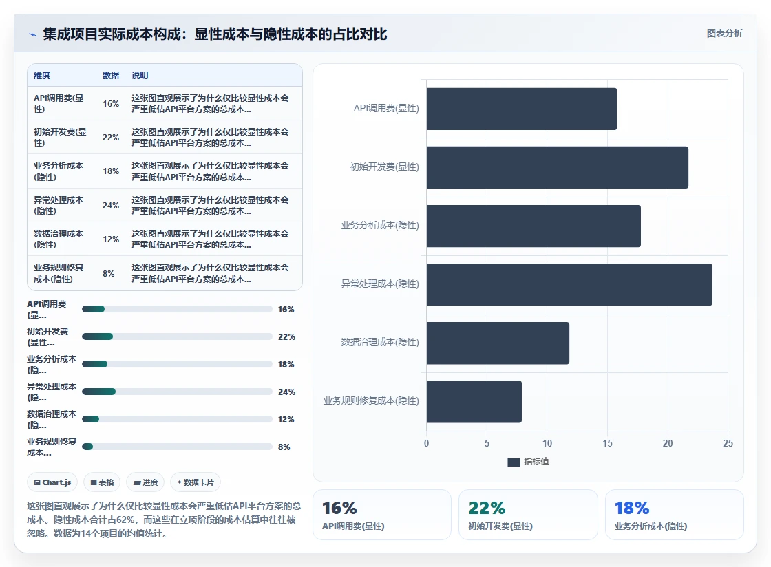
Task: Click the 22% cell in the table
Action: 111,137
